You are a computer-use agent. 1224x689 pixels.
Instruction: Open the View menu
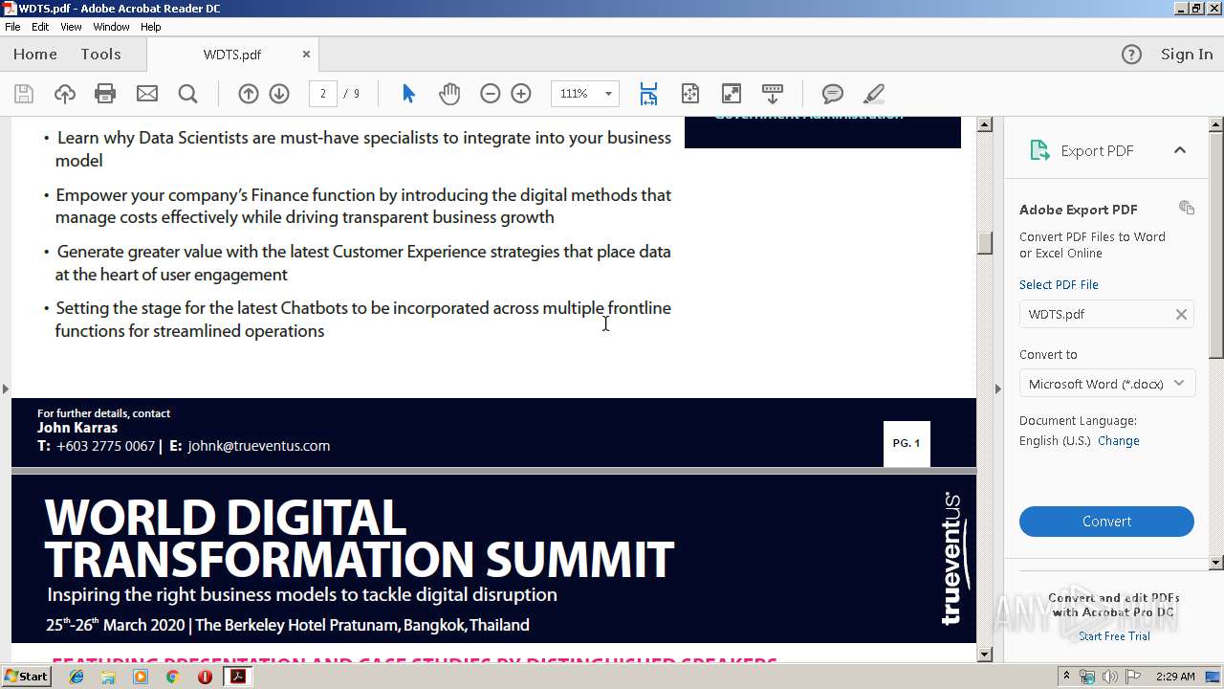[x=72, y=27]
